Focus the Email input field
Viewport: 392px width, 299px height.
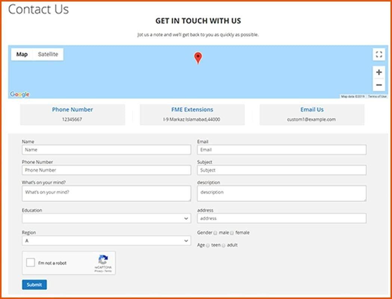tap(281, 150)
